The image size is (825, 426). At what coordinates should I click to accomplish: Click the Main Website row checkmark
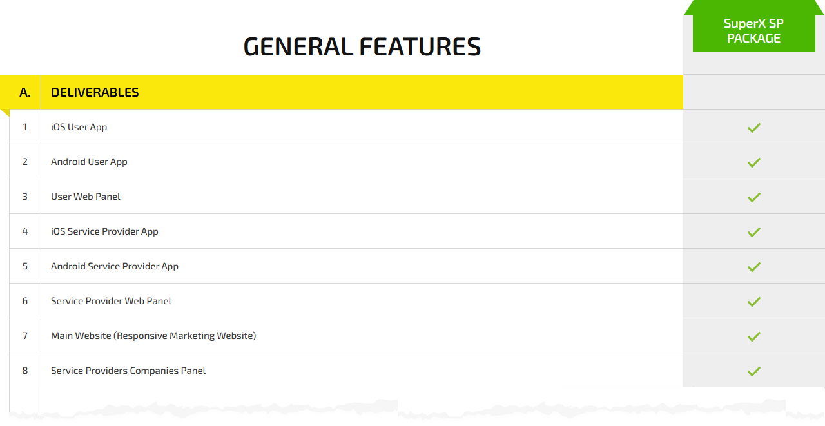(754, 336)
